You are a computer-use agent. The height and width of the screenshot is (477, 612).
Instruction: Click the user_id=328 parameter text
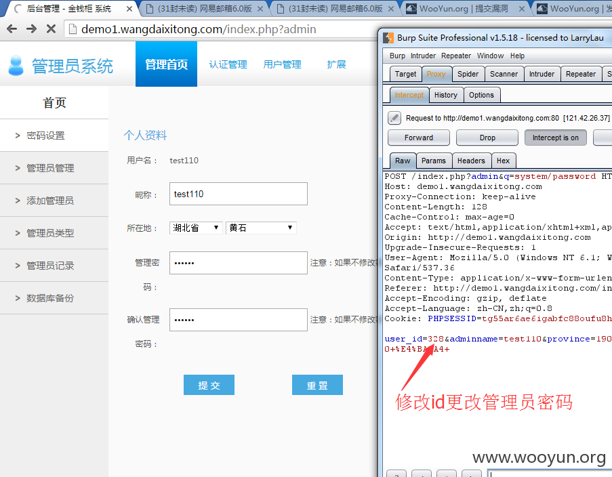coord(414,339)
